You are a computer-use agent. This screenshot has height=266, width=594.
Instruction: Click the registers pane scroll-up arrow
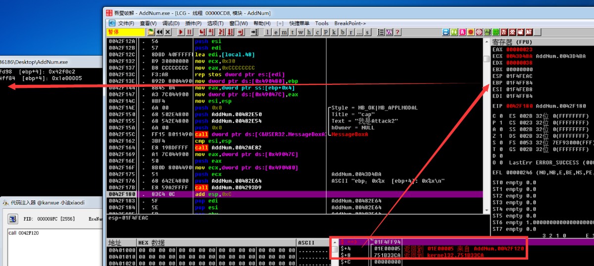point(486,42)
